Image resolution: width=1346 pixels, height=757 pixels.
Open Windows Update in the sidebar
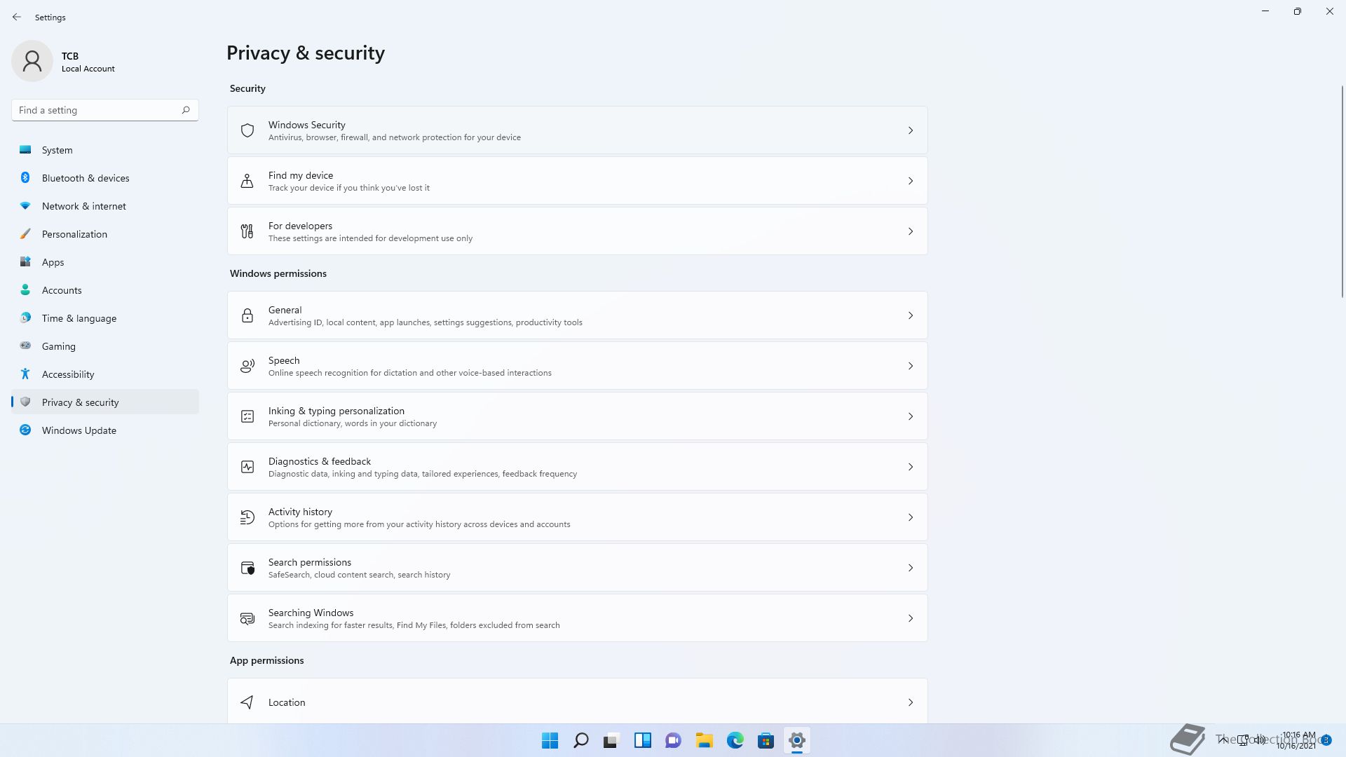click(x=79, y=430)
